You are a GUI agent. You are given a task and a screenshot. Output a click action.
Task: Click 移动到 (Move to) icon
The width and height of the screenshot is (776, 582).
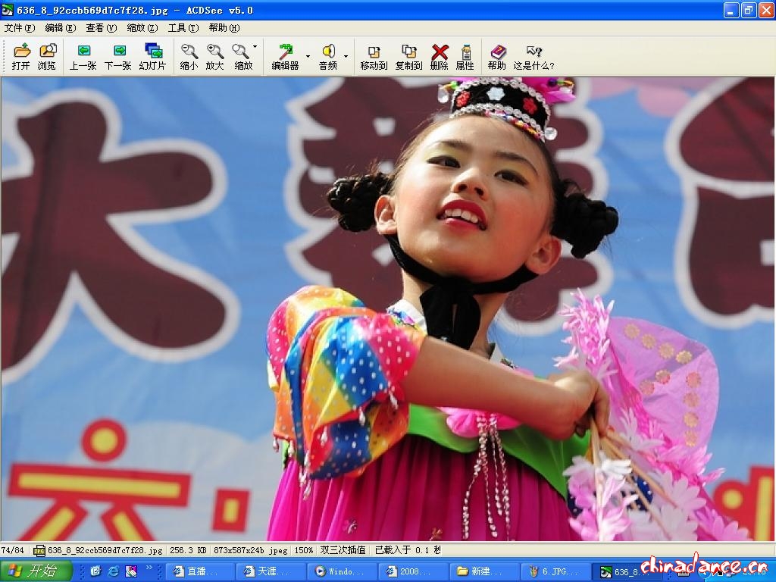point(374,56)
